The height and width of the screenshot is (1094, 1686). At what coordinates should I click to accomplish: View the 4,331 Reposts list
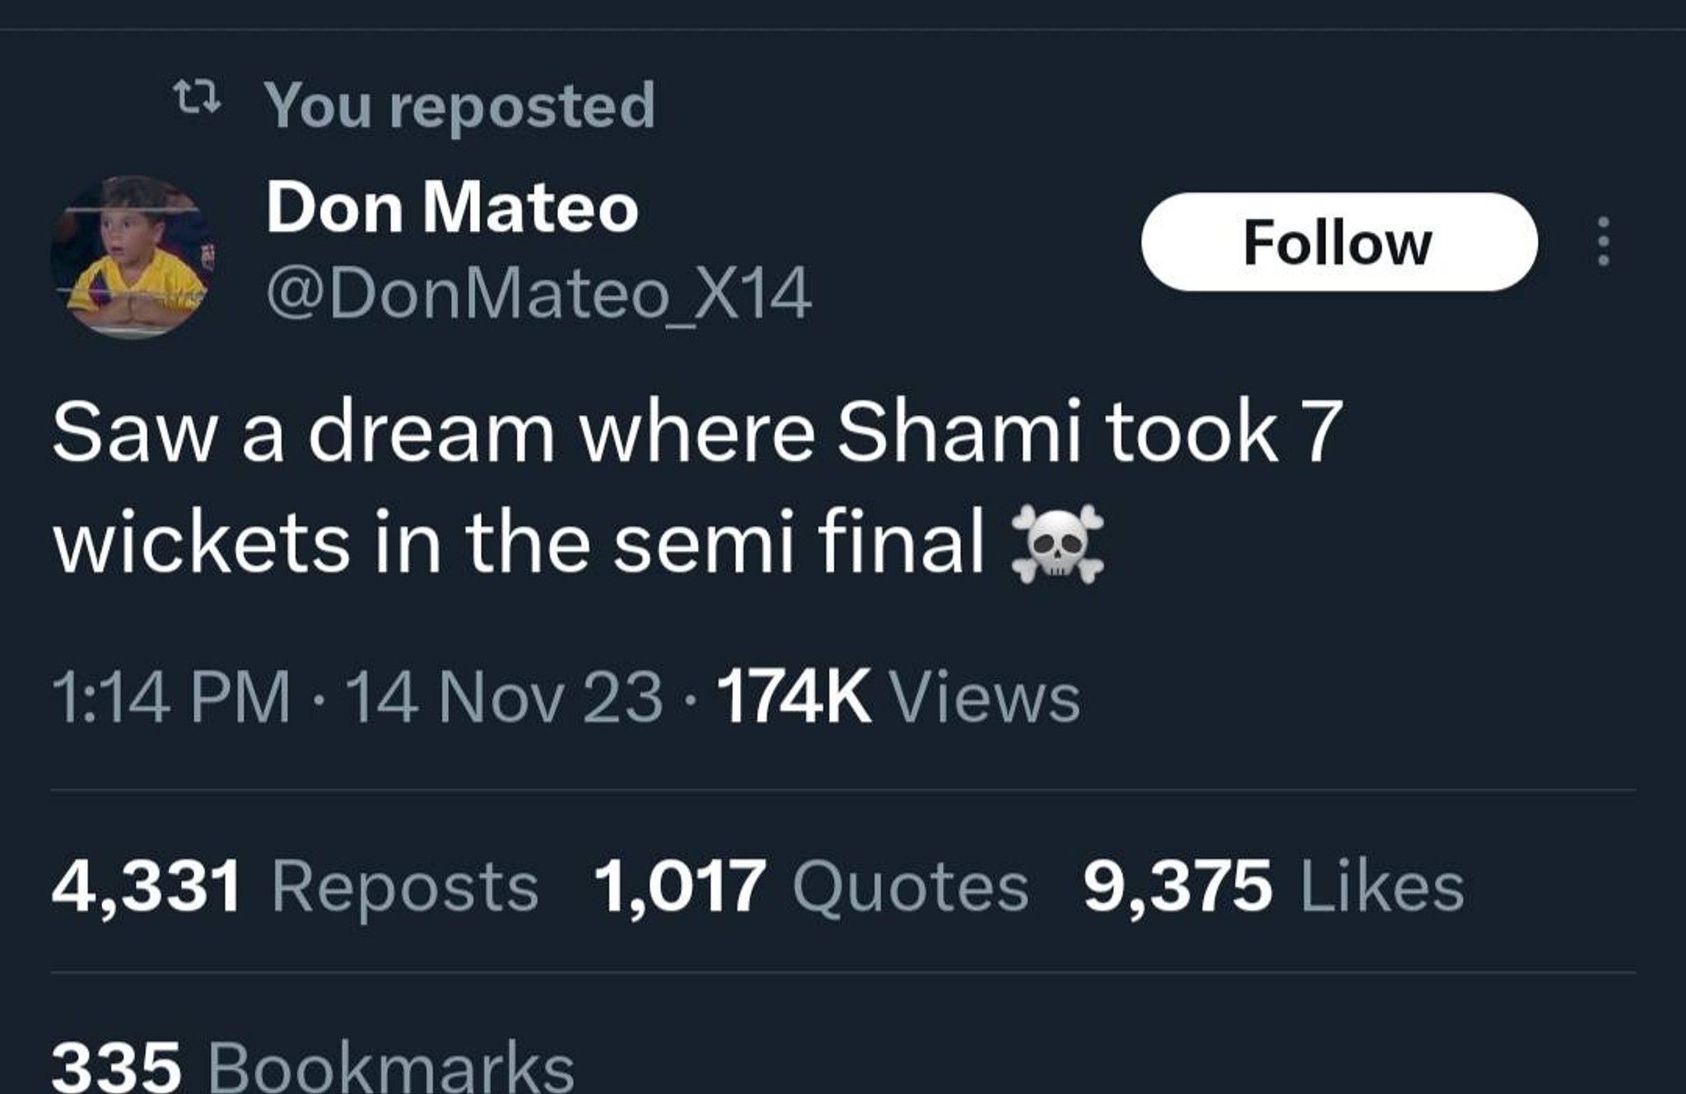(295, 887)
